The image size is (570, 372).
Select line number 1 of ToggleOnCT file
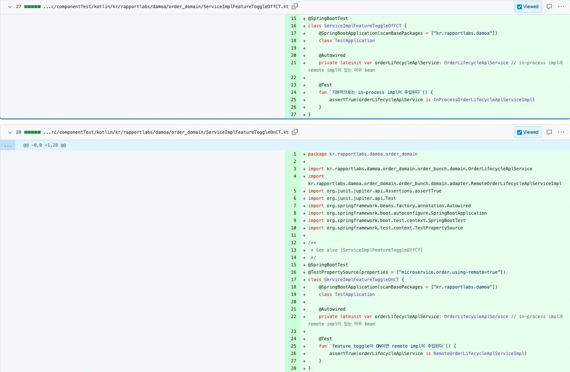[294, 154]
